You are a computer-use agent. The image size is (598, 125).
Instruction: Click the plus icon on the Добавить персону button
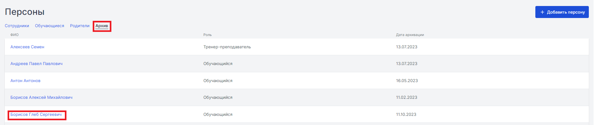tap(542, 12)
